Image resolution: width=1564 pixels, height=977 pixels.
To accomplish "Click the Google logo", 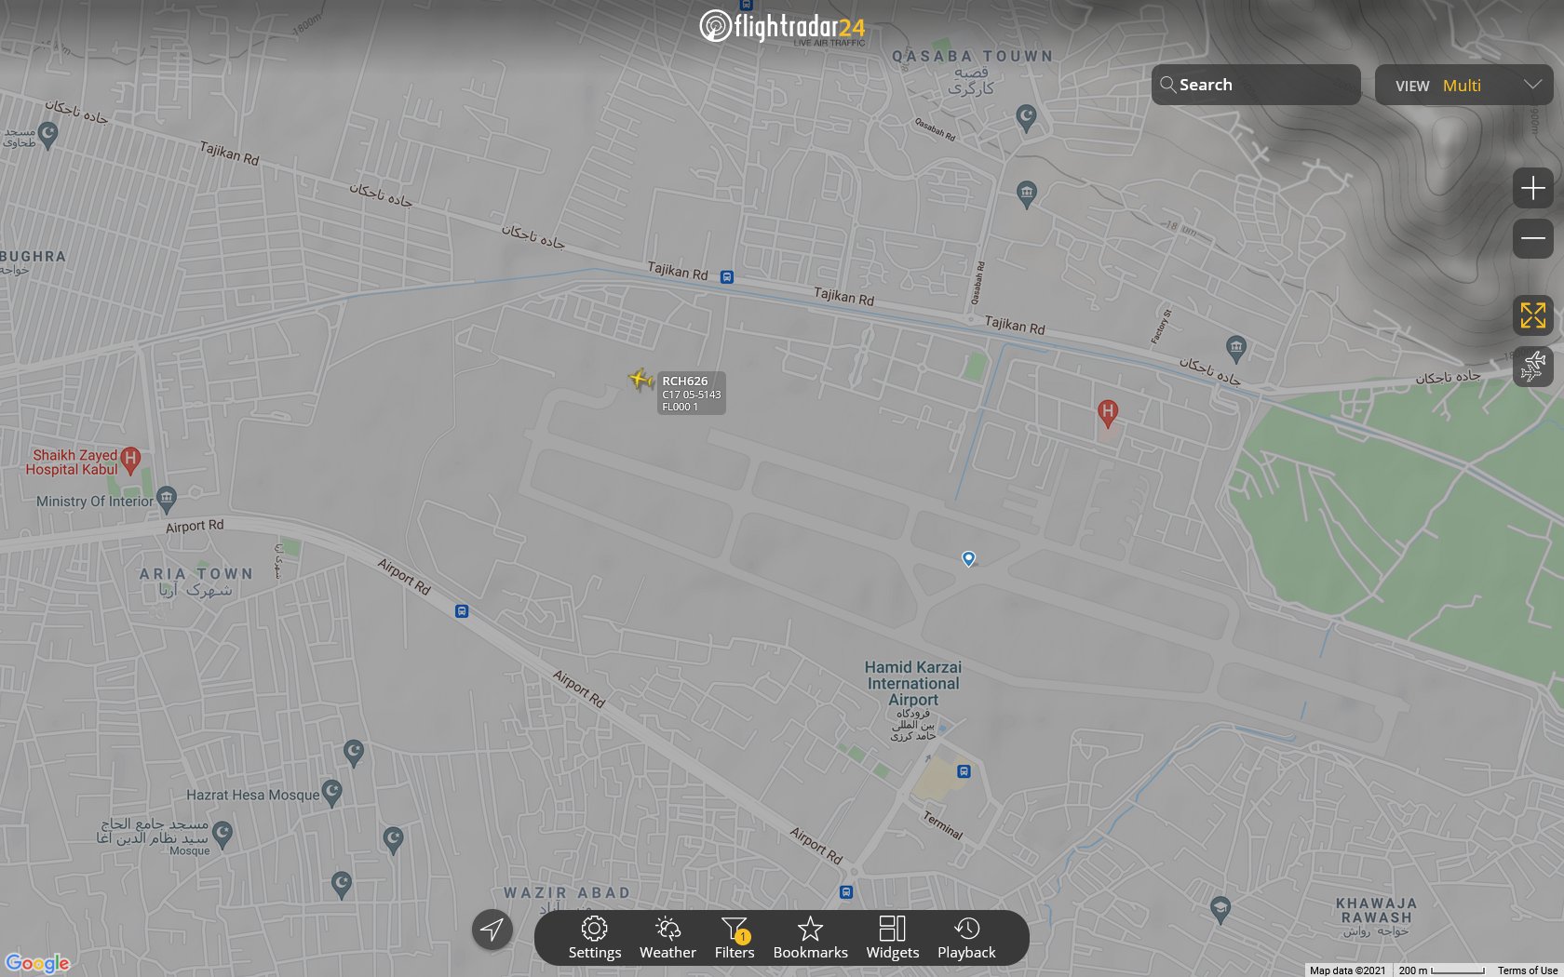I will 38,963.
